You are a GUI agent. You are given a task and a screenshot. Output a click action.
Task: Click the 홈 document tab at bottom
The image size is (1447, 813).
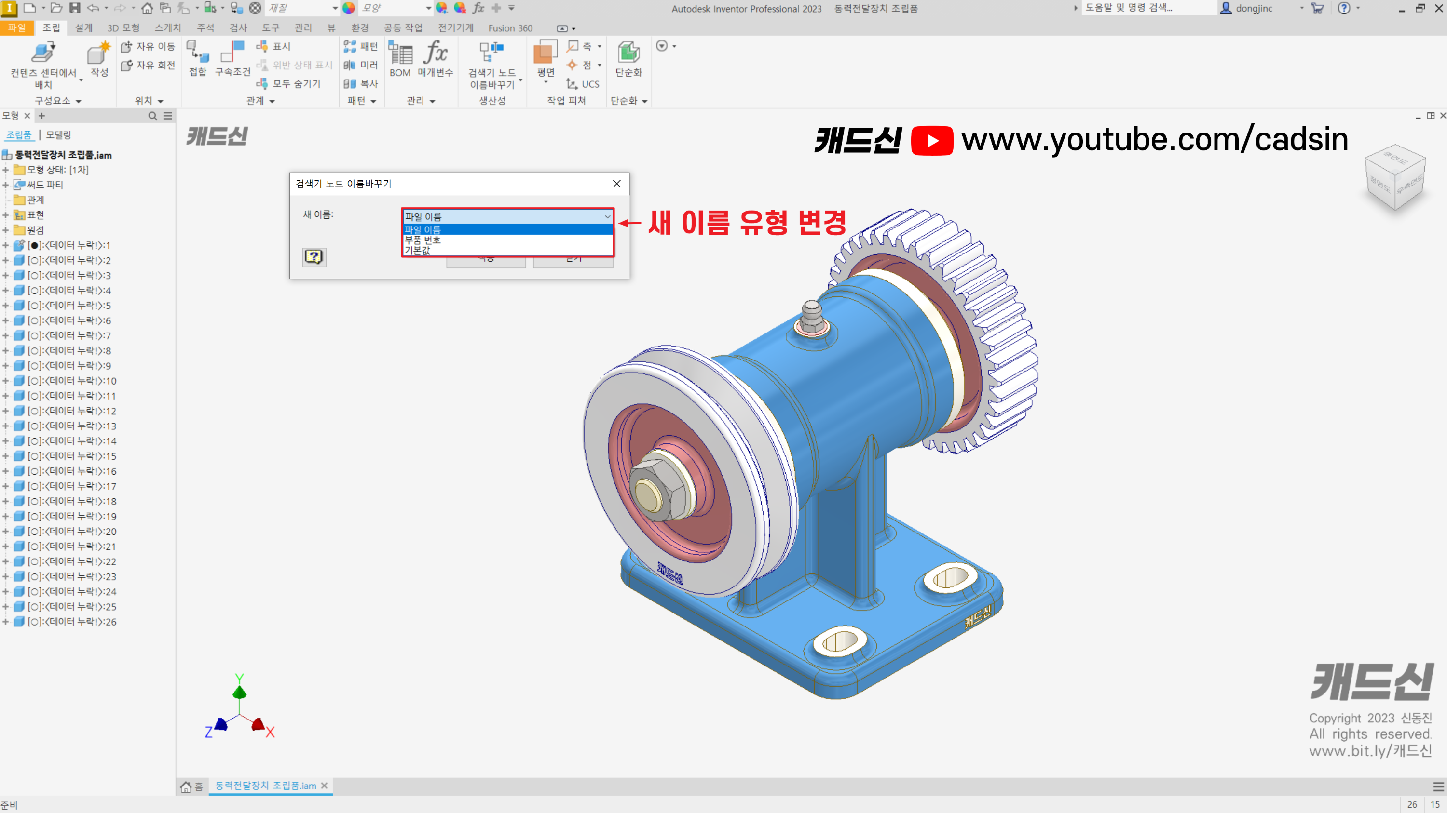point(192,786)
